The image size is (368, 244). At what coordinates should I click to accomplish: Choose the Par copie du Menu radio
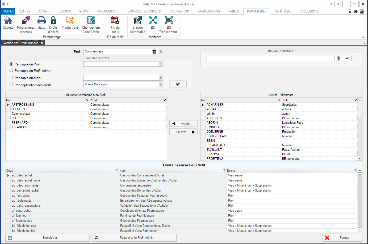pos(11,78)
